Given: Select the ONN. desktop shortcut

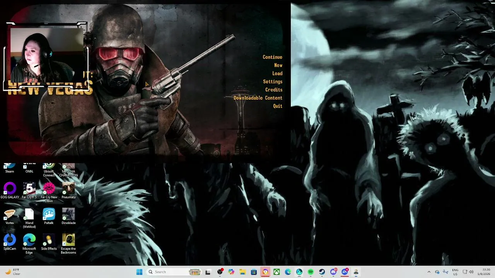Looking at the screenshot, I should (x=29, y=168).
